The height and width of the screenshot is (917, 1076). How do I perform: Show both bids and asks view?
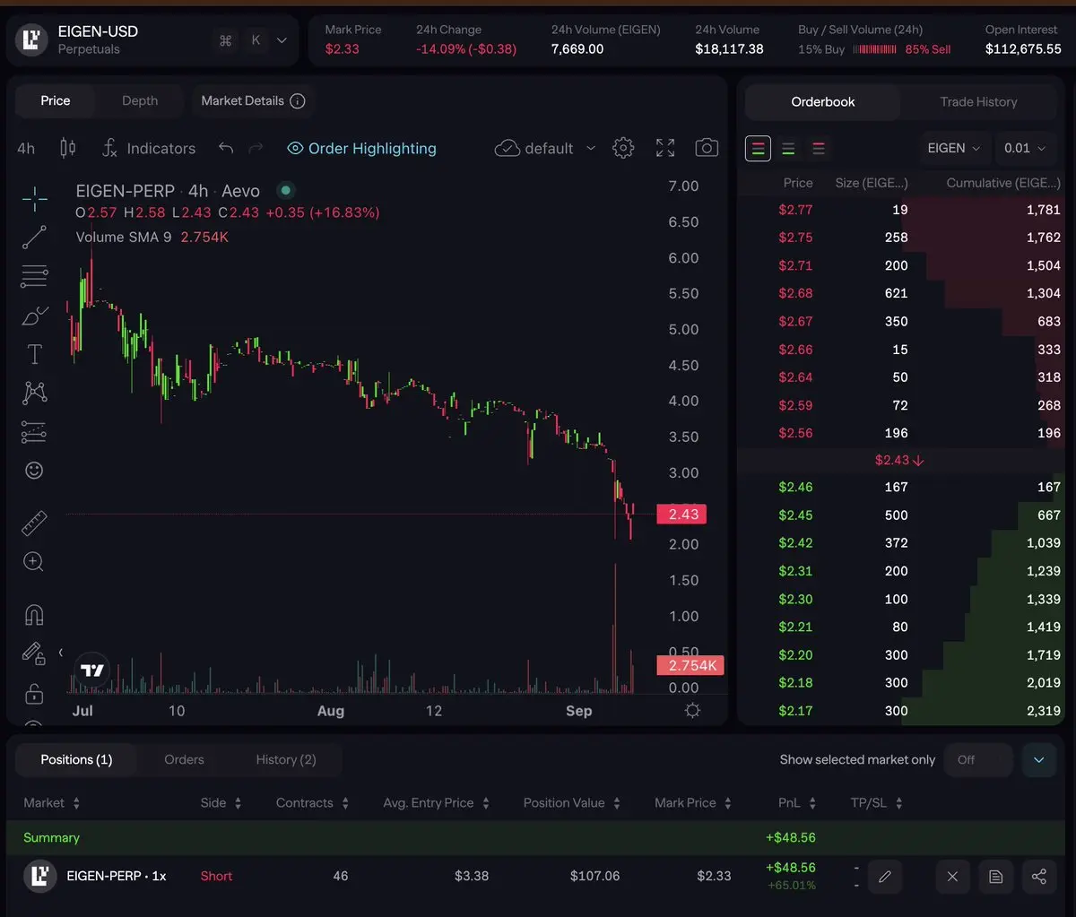(x=758, y=148)
